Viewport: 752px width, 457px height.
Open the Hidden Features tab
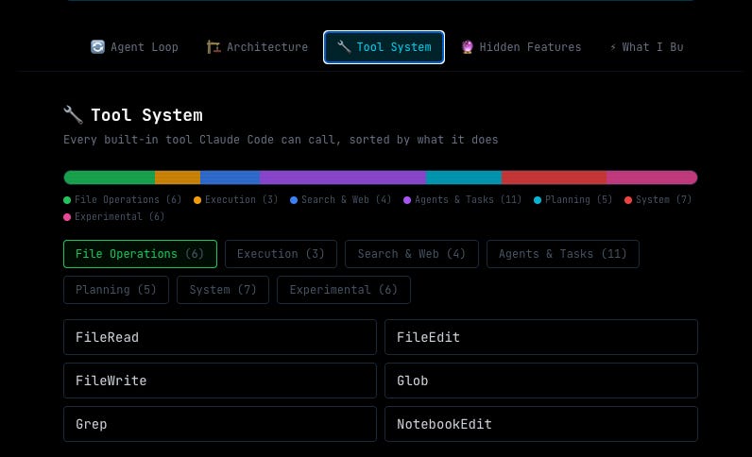(521, 47)
